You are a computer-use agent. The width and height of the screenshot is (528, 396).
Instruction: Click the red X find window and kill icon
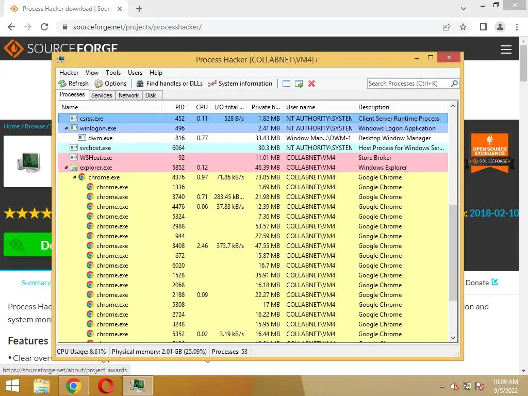tap(311, 84)
